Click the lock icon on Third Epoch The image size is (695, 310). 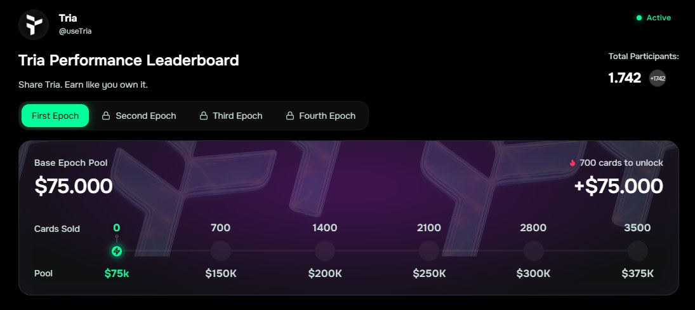coord(204,116)
